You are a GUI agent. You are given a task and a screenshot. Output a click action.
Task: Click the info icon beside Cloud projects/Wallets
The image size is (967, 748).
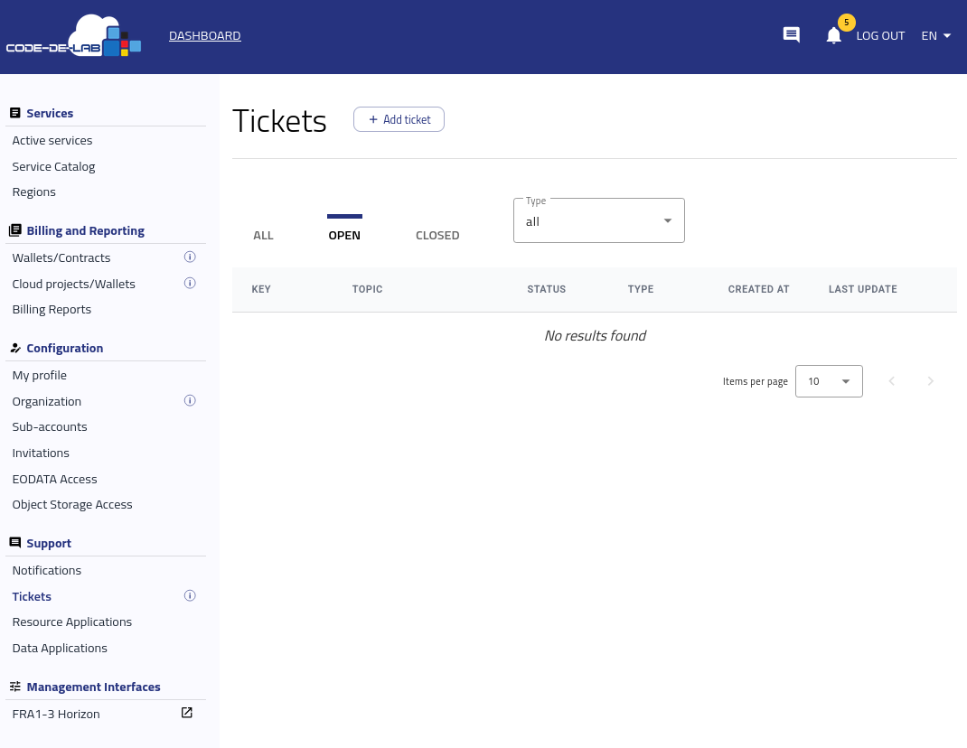(x=190, y=283)
